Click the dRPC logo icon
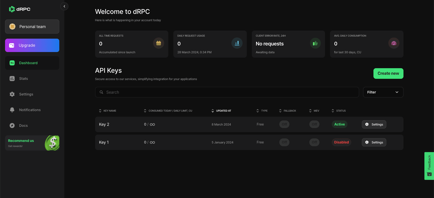Image resolution: width=434 pixels, height=198 pixels. tap(12, 9)
